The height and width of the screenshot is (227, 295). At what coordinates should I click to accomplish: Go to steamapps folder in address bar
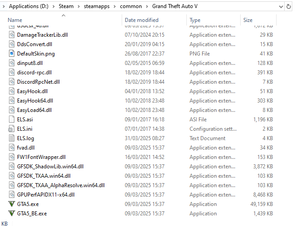pyautogui.click(x=97, y=6)
